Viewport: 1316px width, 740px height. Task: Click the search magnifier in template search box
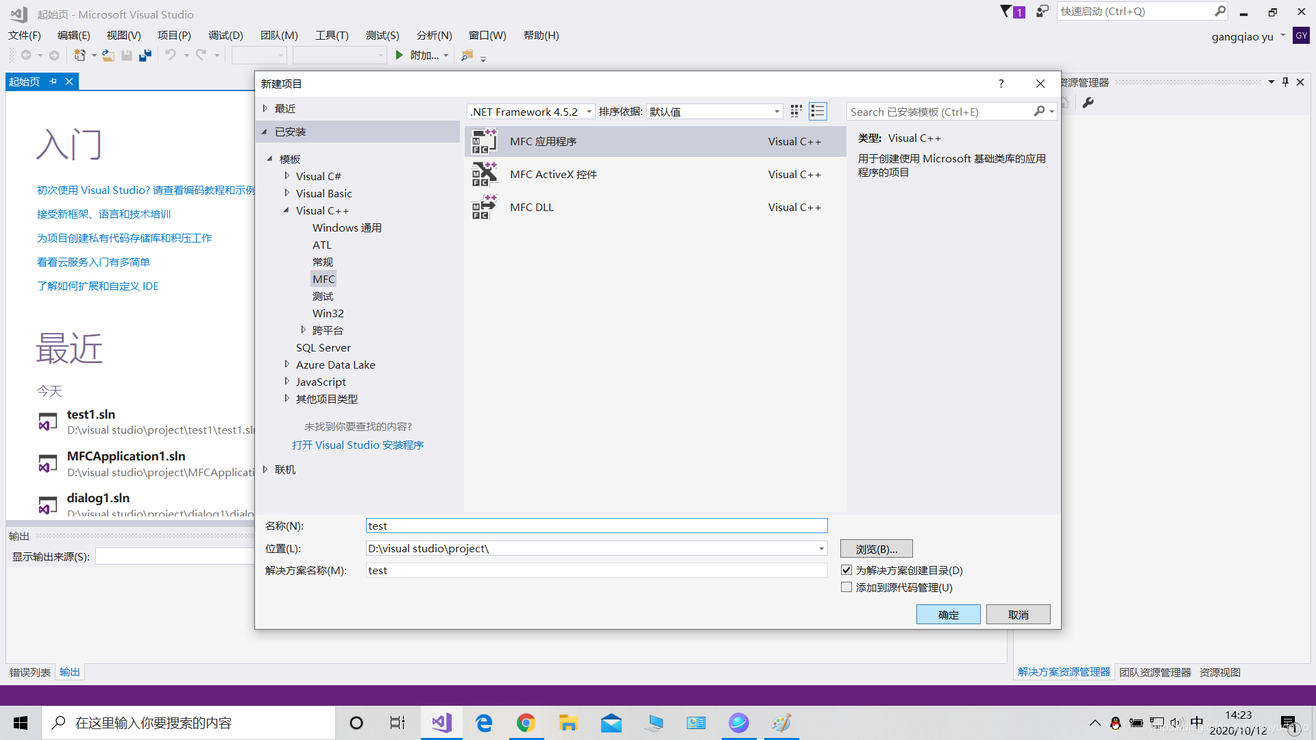[1039, 111]
